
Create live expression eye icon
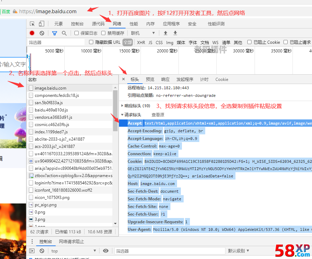point(106,251)
